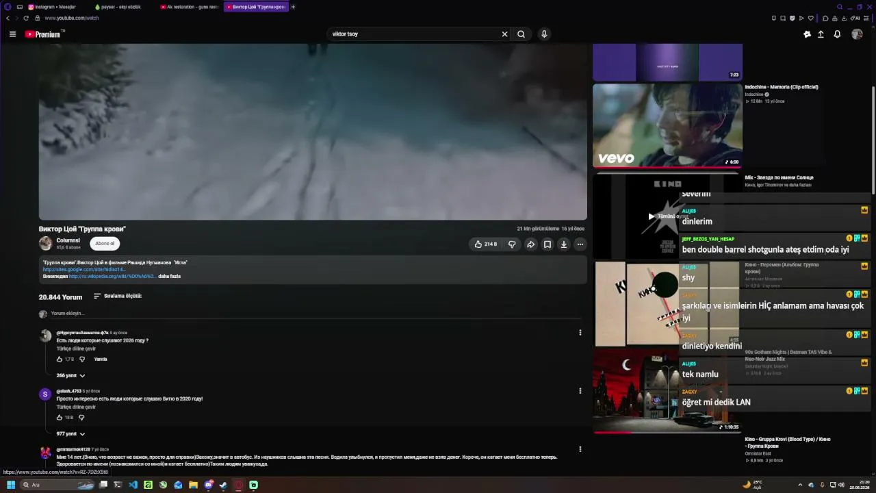The width and height of the screenshot is (876, 493).
Task: Open options menu for @slash_4763 comment
Action: pos(580,391)
